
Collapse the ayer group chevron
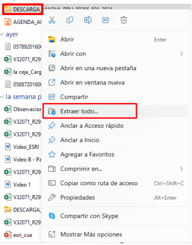[x=2, y=34]
